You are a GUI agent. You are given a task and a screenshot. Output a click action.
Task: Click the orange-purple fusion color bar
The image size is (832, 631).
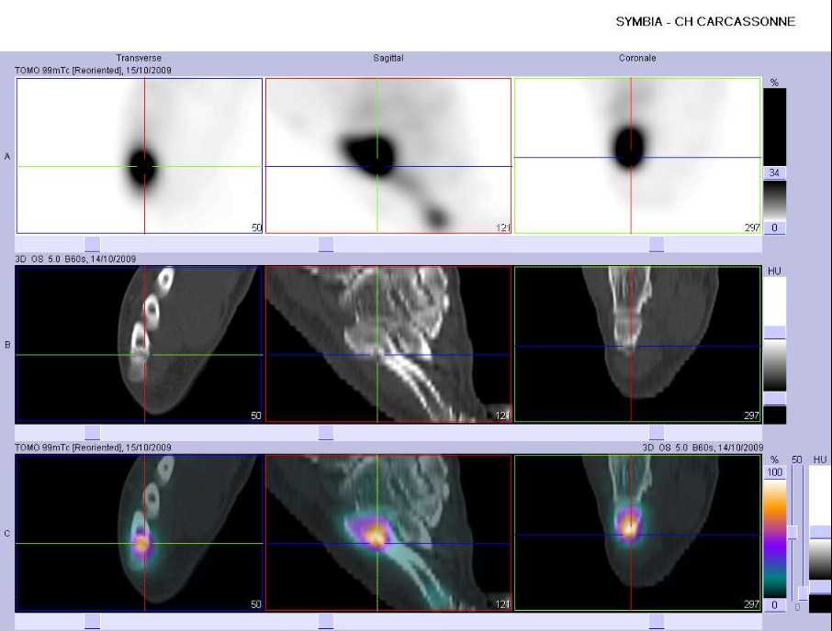click(775, 538)
